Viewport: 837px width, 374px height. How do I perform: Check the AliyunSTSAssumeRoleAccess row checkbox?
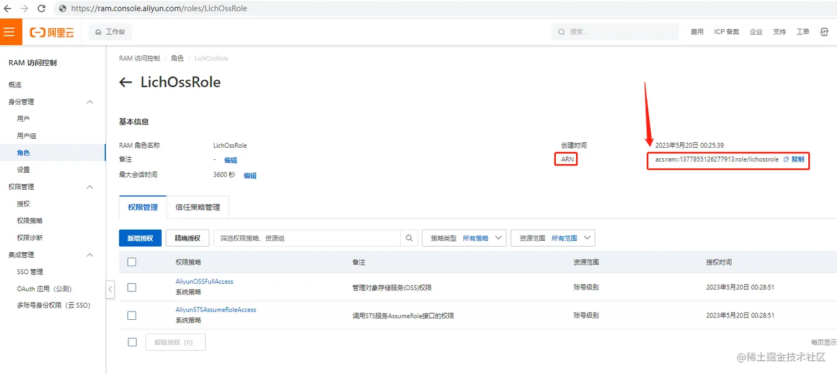point(132,315)
